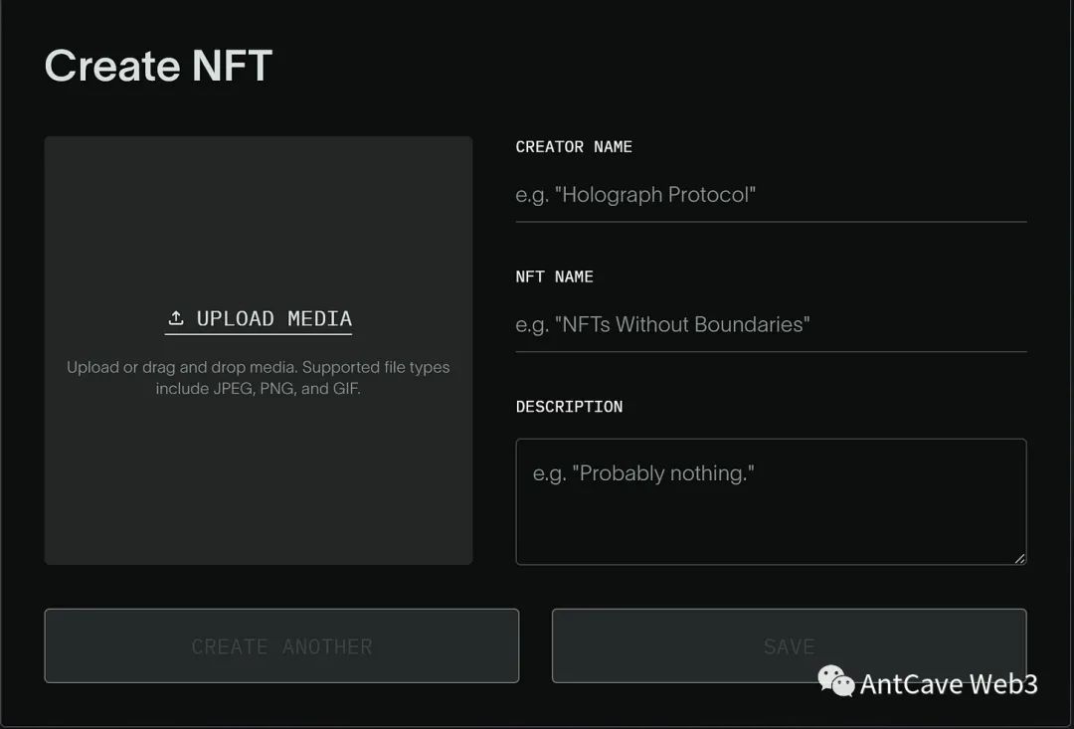Click the NFT NAME label
The image size is (1074, 729).
(554, 276)
